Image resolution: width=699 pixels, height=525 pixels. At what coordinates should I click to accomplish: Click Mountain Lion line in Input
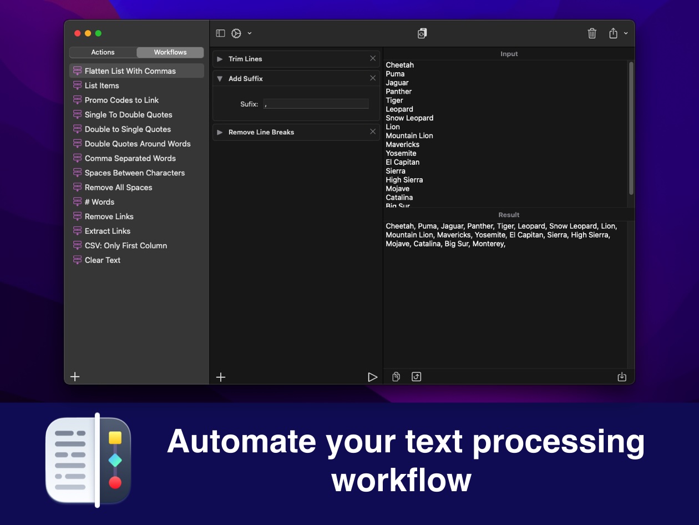pyautogui.click(x=409, y=136)
